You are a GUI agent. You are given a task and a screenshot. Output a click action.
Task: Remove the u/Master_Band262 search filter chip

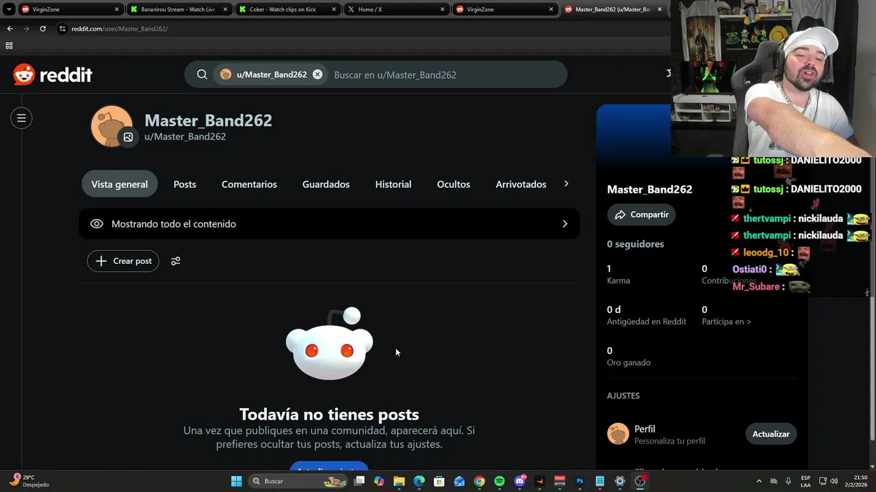pos(318,74)
